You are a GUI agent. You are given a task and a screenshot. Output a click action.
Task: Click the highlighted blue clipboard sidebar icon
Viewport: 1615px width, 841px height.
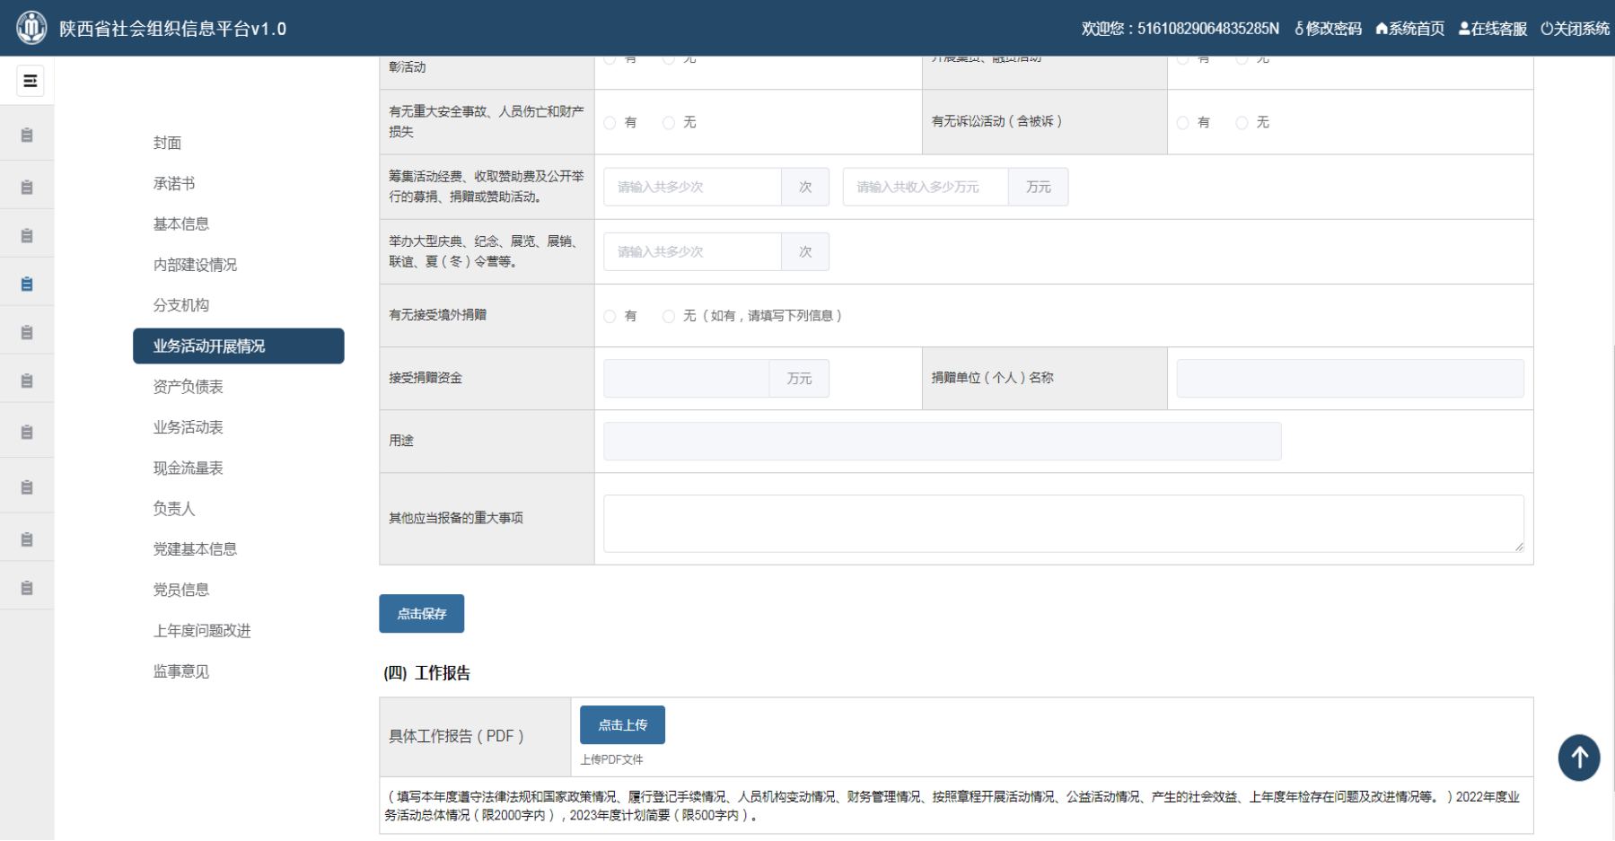pyautogui.click(x=27, y=284)
